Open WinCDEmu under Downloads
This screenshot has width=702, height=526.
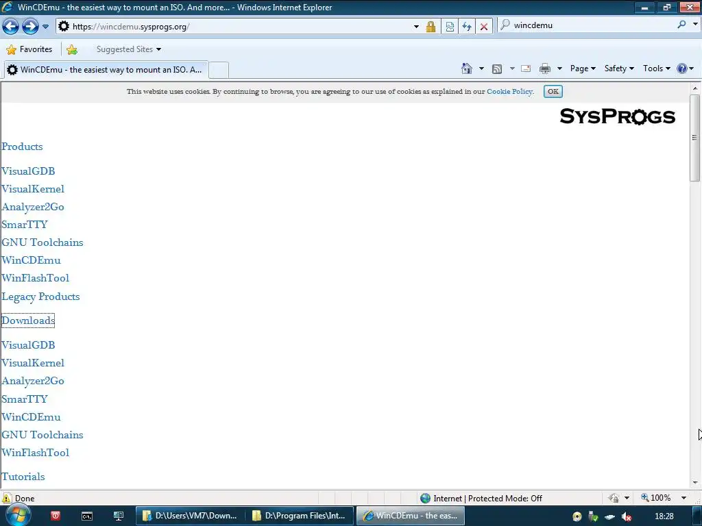31,417
